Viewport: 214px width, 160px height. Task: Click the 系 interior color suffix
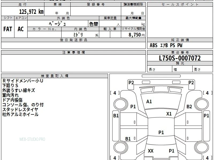coord(97,35)
